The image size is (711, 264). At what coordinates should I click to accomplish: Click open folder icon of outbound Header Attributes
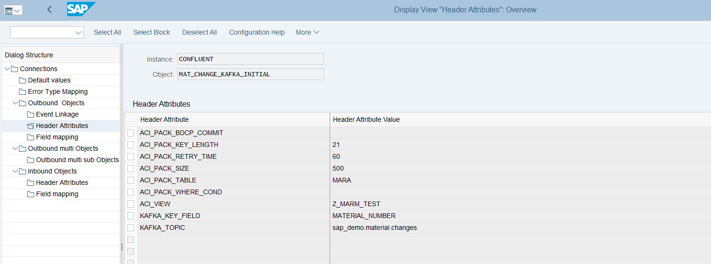30,126
